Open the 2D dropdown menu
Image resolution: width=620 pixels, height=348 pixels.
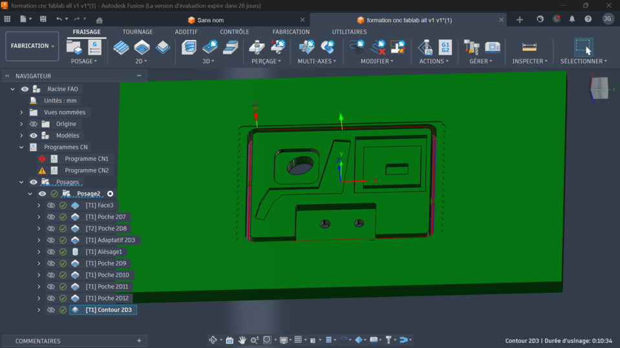141,61
